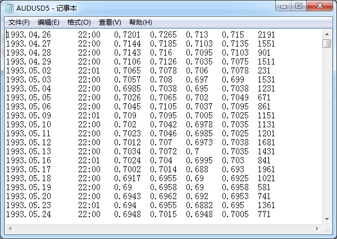This screenshot has height=239, width=337.
Task: Click the value 0.7015
Action: click(x=163, y=214)
